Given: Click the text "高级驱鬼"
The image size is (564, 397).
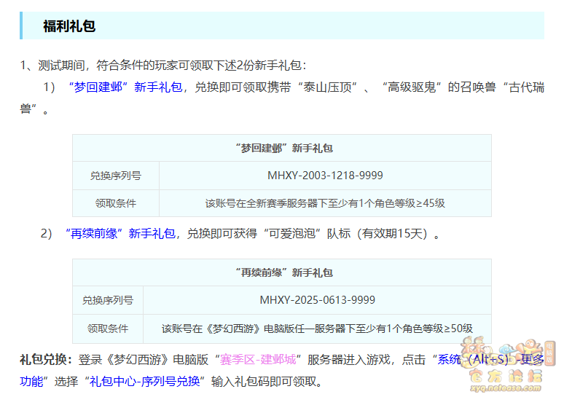Looking at the screenshot, I should tap(412, 87).
